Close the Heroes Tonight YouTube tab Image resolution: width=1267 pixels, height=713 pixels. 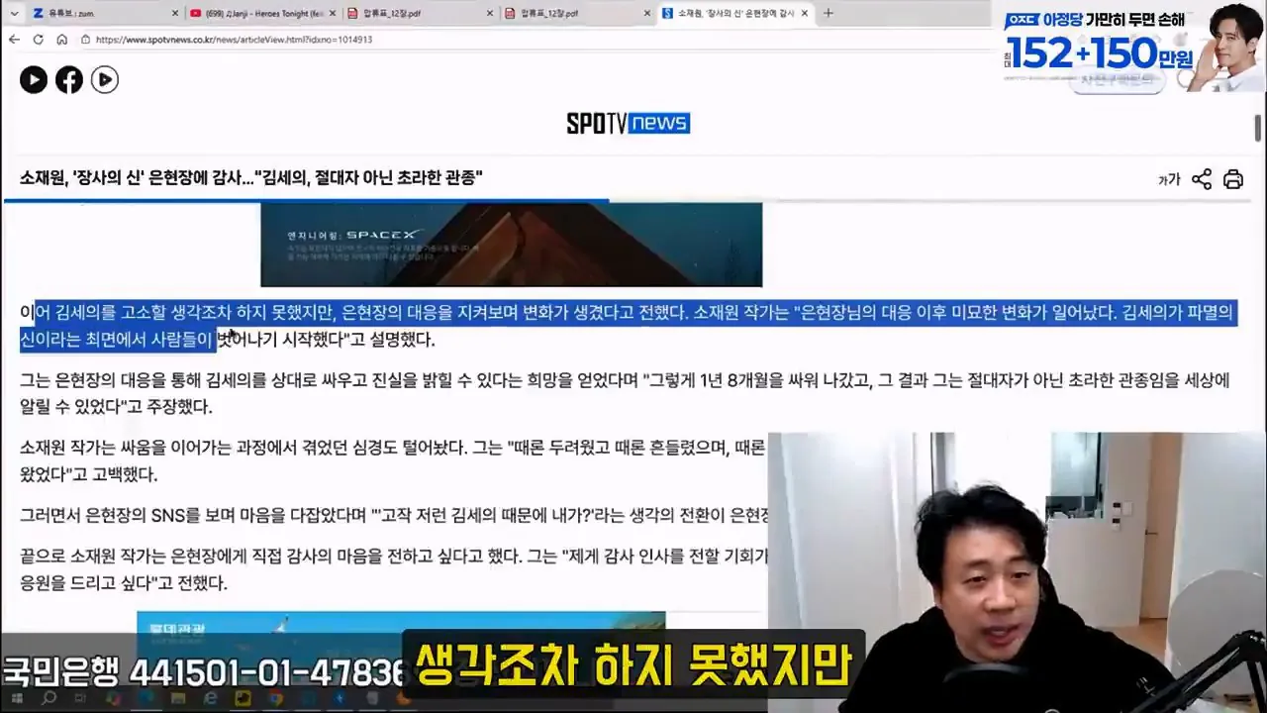pos(333,13)
